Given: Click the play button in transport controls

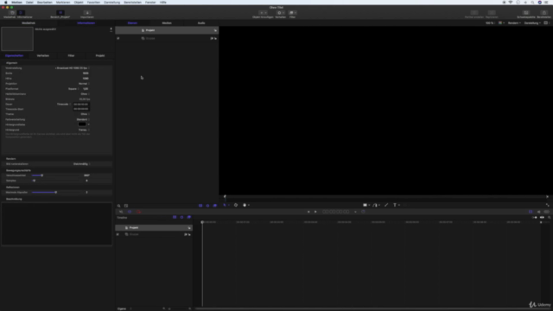Looking at the screenshot, I should tap(315, 212).
